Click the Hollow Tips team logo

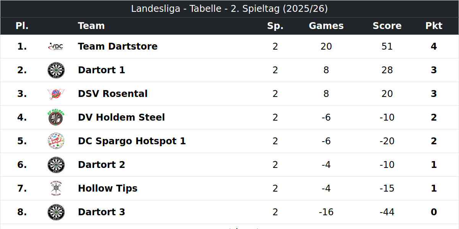click(x=56, y=189)
